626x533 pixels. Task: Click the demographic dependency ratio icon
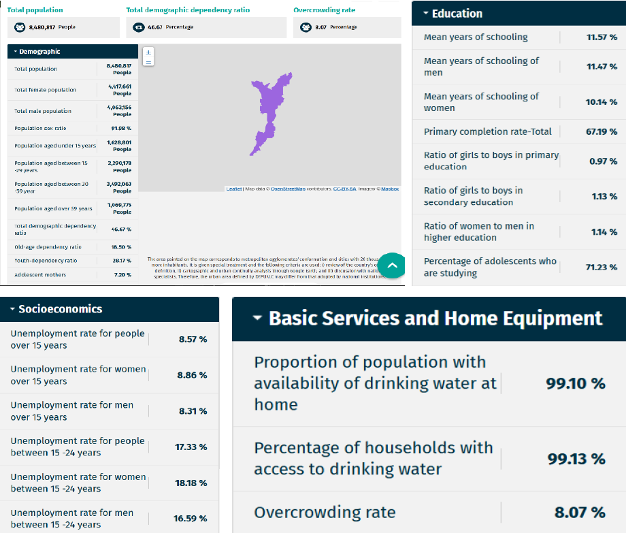click(x=139, y=27)
